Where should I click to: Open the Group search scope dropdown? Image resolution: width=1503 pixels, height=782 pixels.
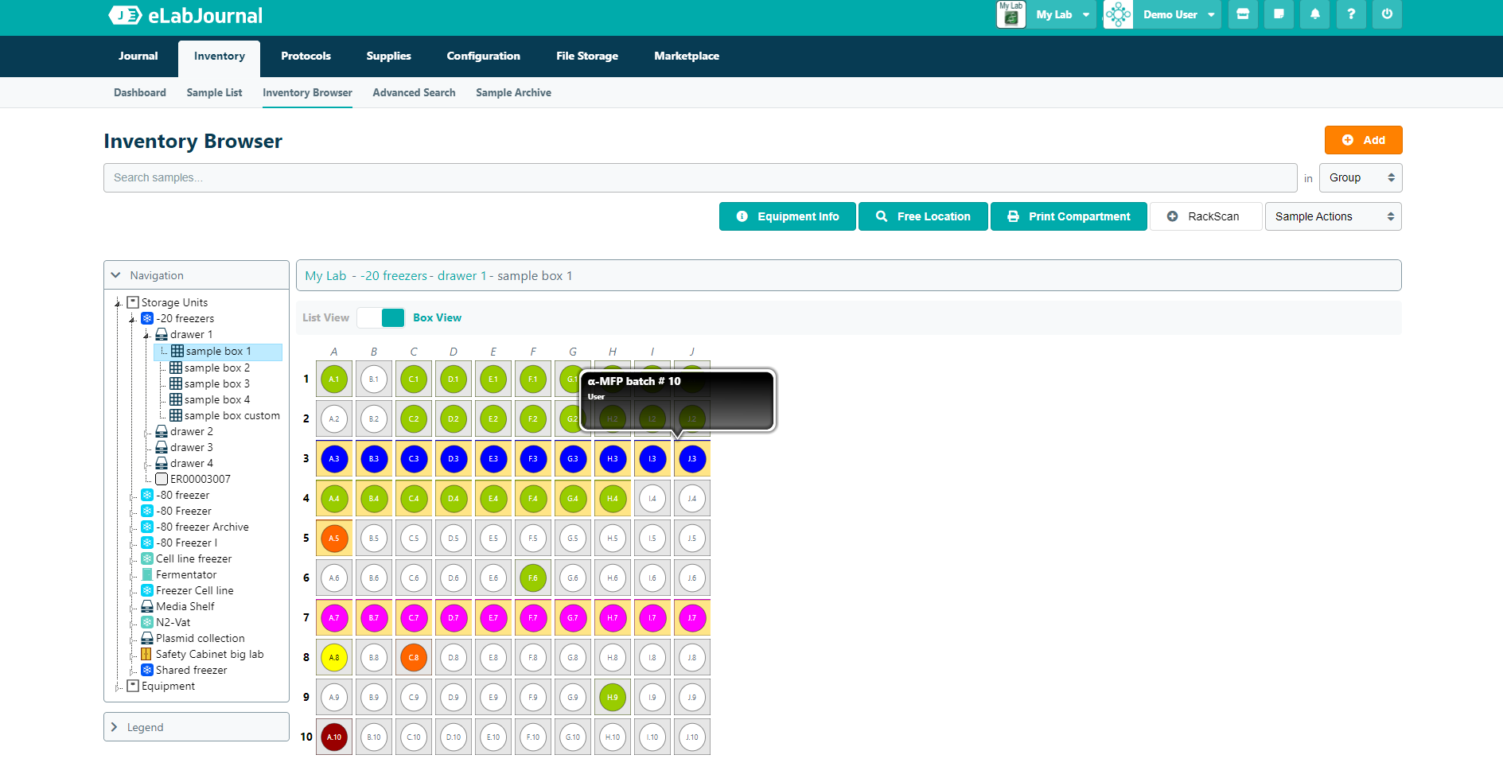click(x=1361, y=177)
